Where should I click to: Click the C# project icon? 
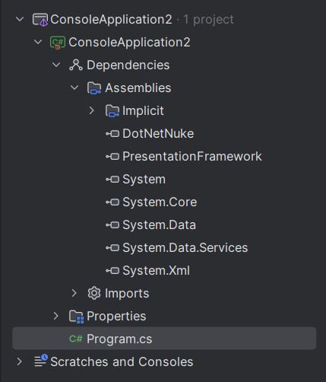coord(58,43)
